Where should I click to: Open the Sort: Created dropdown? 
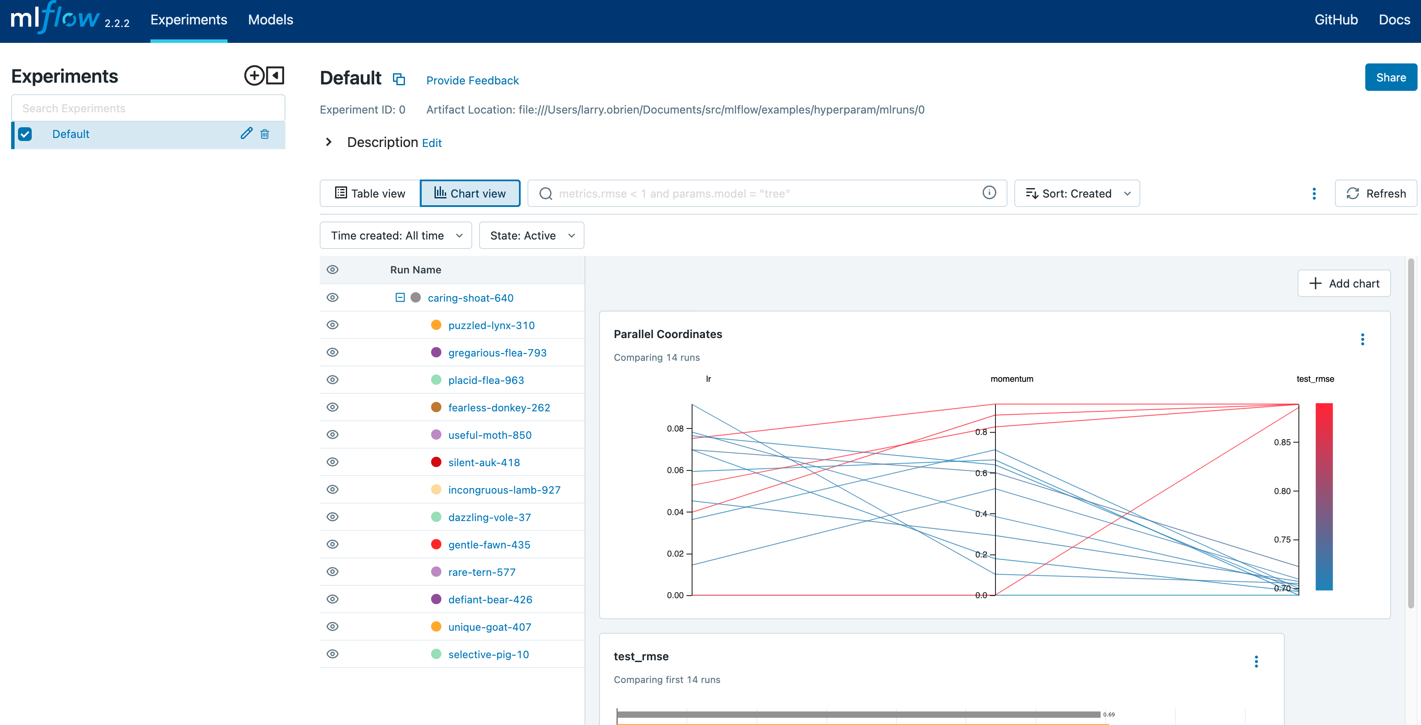click(1077, 194)
